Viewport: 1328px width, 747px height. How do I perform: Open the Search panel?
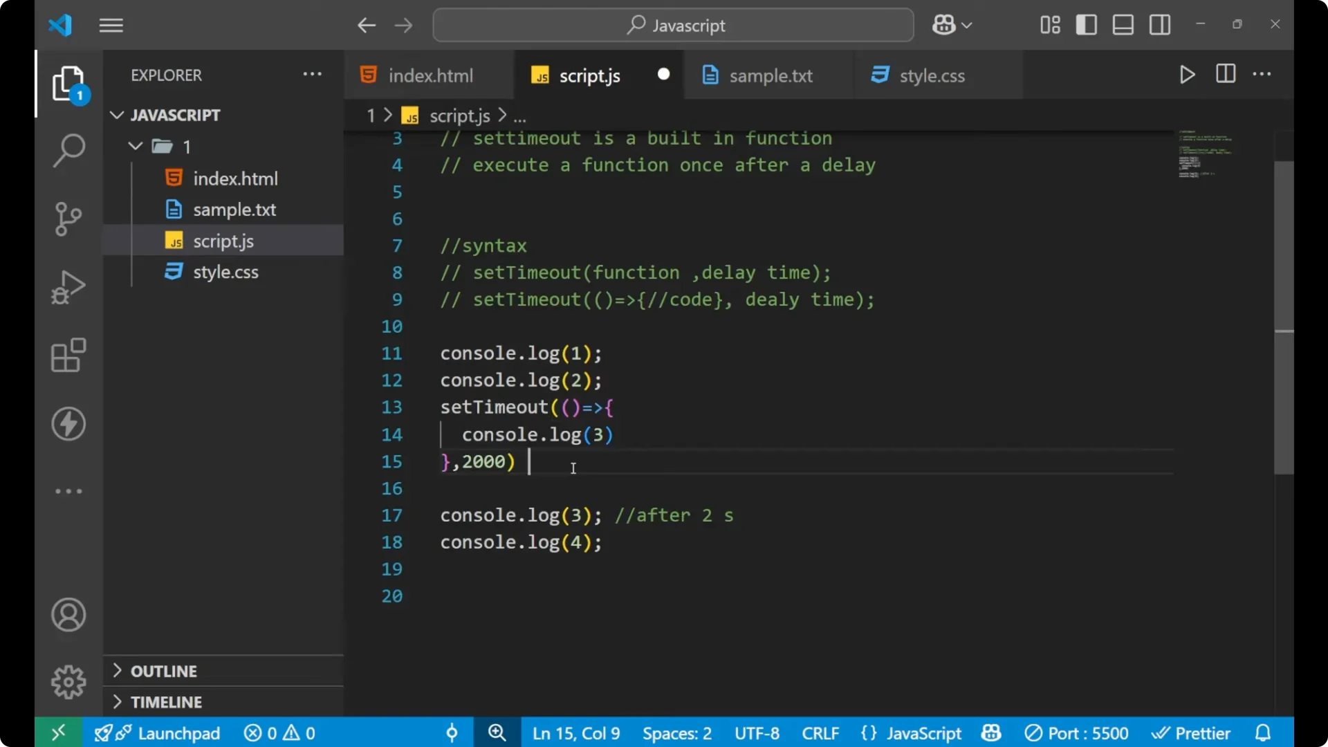pyautogui.click(x=68, y=149)
